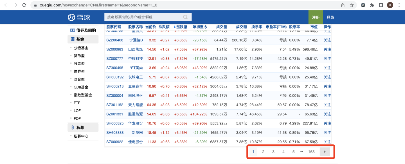Open stock code SZ000922
The width and height of the screenshot is (405, 164).
tap(115, 142)
